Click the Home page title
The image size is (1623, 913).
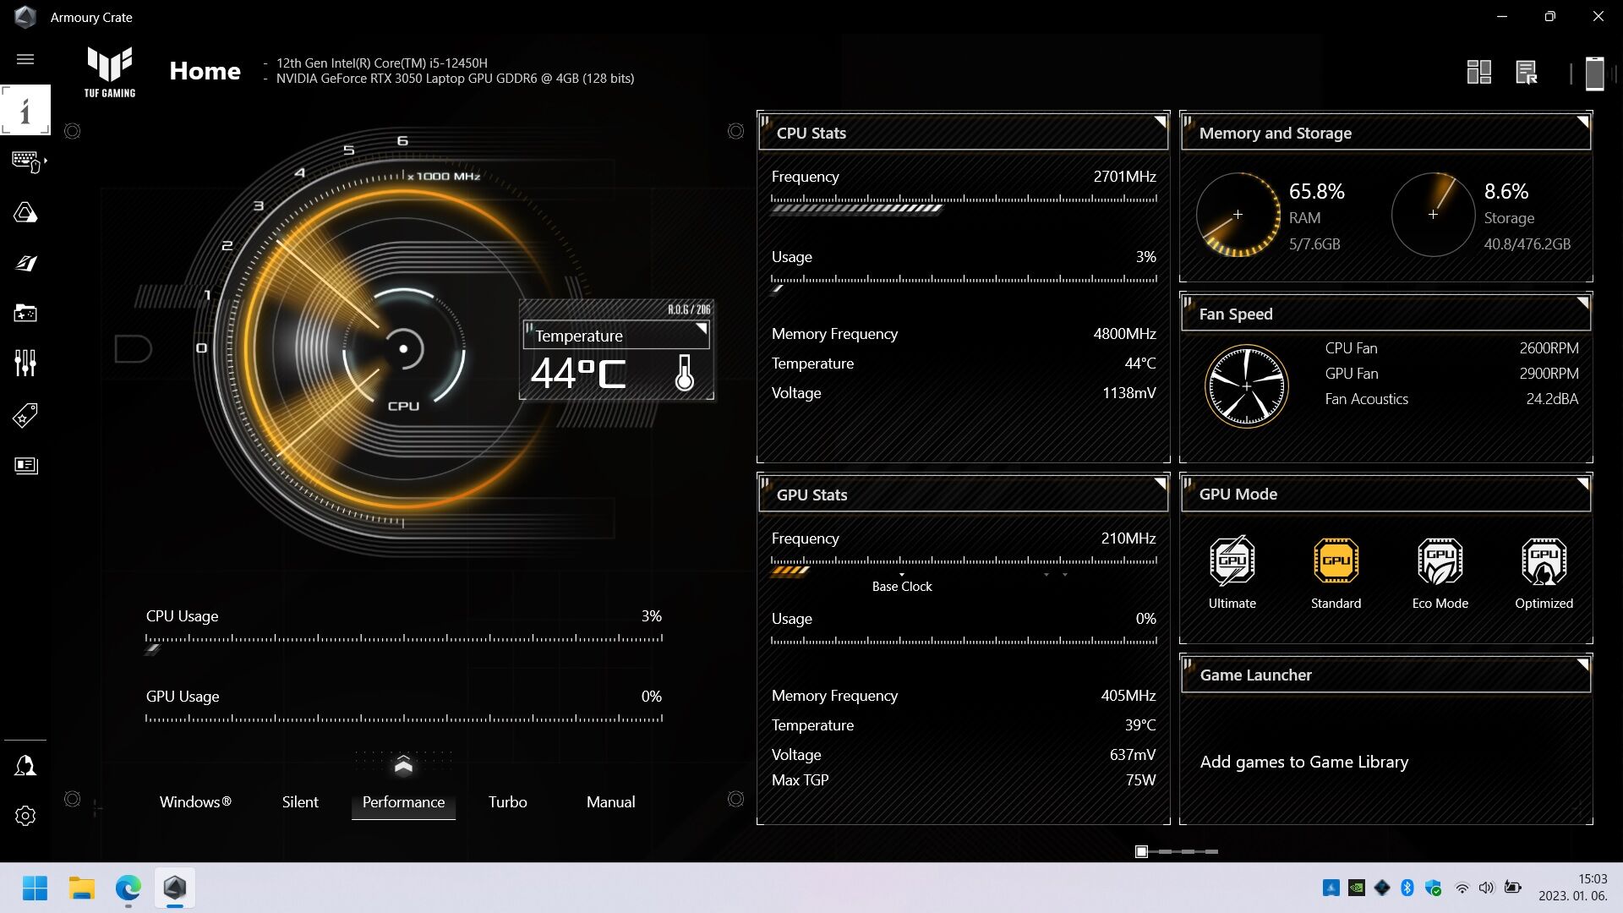coord(205,71)
